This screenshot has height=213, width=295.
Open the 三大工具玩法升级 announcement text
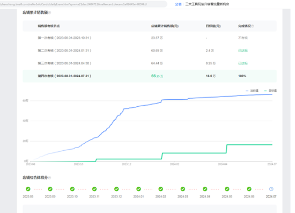click(207, 4)
